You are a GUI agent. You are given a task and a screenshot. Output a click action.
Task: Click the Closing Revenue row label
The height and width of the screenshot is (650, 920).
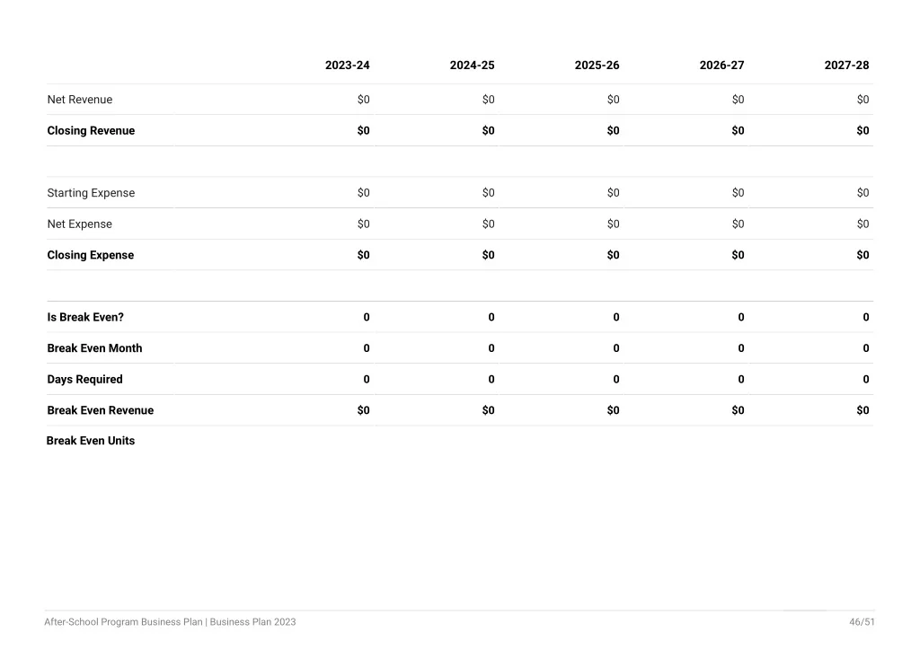(91, 131)
